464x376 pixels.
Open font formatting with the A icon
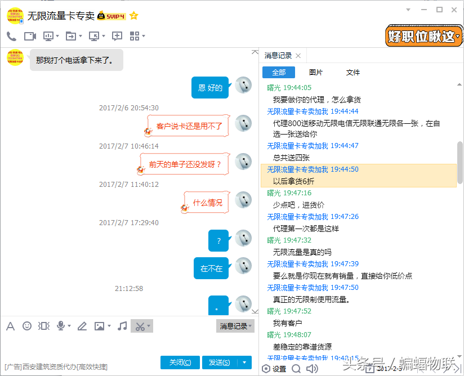pos(10,325)
